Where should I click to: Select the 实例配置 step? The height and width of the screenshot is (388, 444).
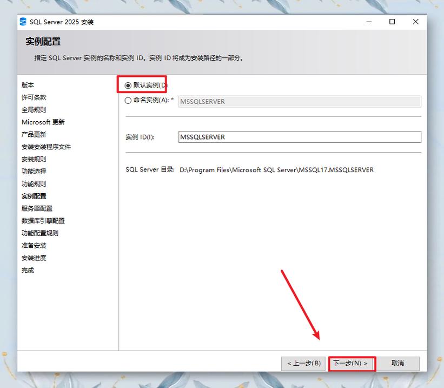click(x=34, y=195)
